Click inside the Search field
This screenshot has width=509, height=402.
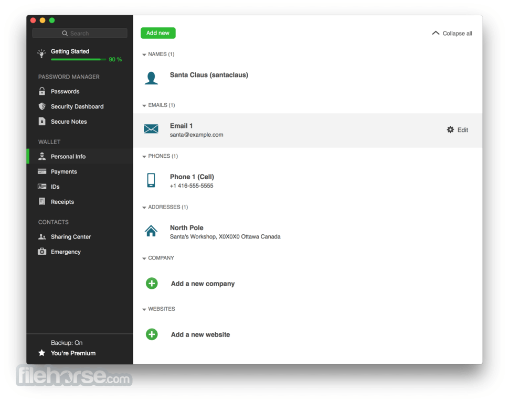(x=80, y=34)
